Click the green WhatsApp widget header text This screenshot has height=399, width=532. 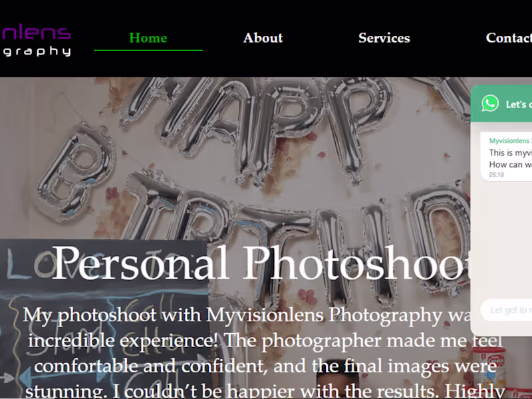coord(519,104)
